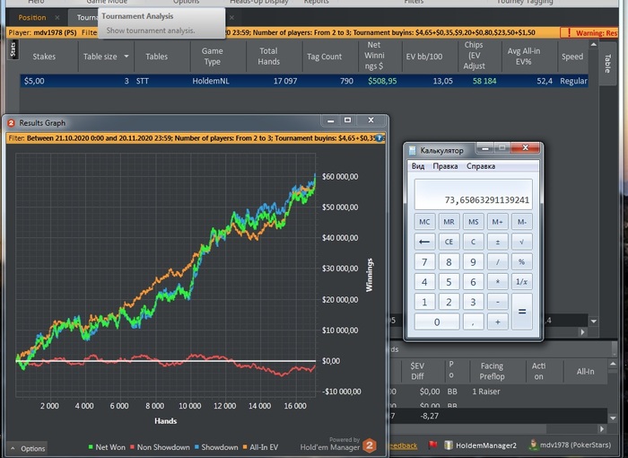Click the calculator M- button
Viewport: 628px width, 458px height.
tap(522, 222)
